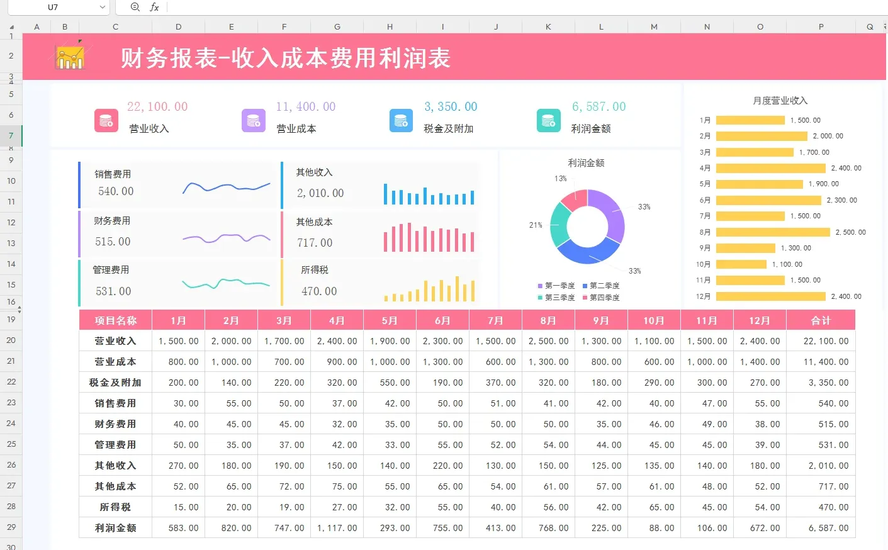Click the magnifier icon beside the formula bar
Image resolution: width=888 pixels, height=550 pixels.
(135, 7)
